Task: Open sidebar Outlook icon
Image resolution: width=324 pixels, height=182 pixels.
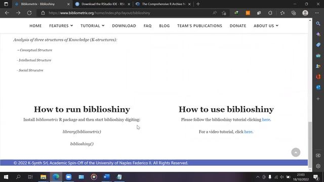Action: (318, 87)
